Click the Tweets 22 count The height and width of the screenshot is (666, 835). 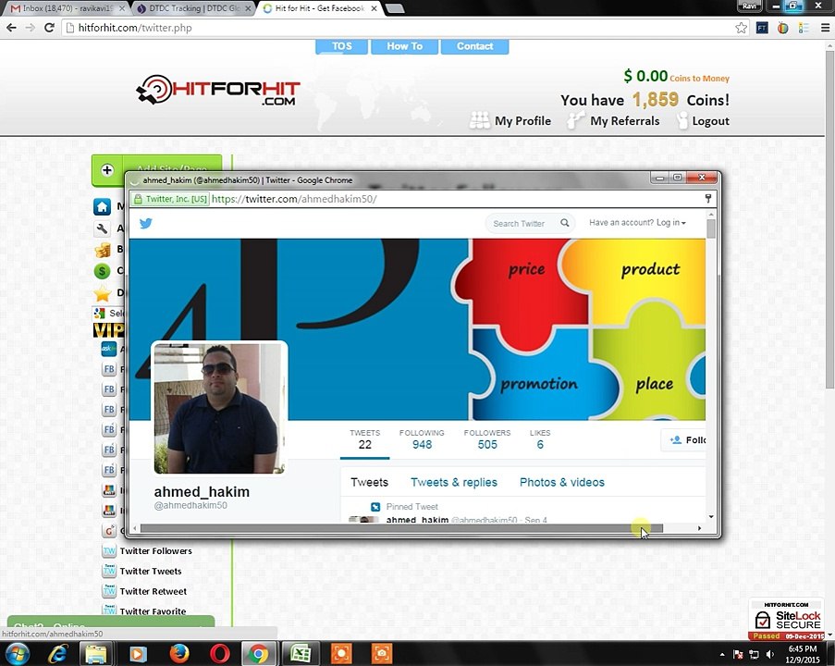coord(364,439)
